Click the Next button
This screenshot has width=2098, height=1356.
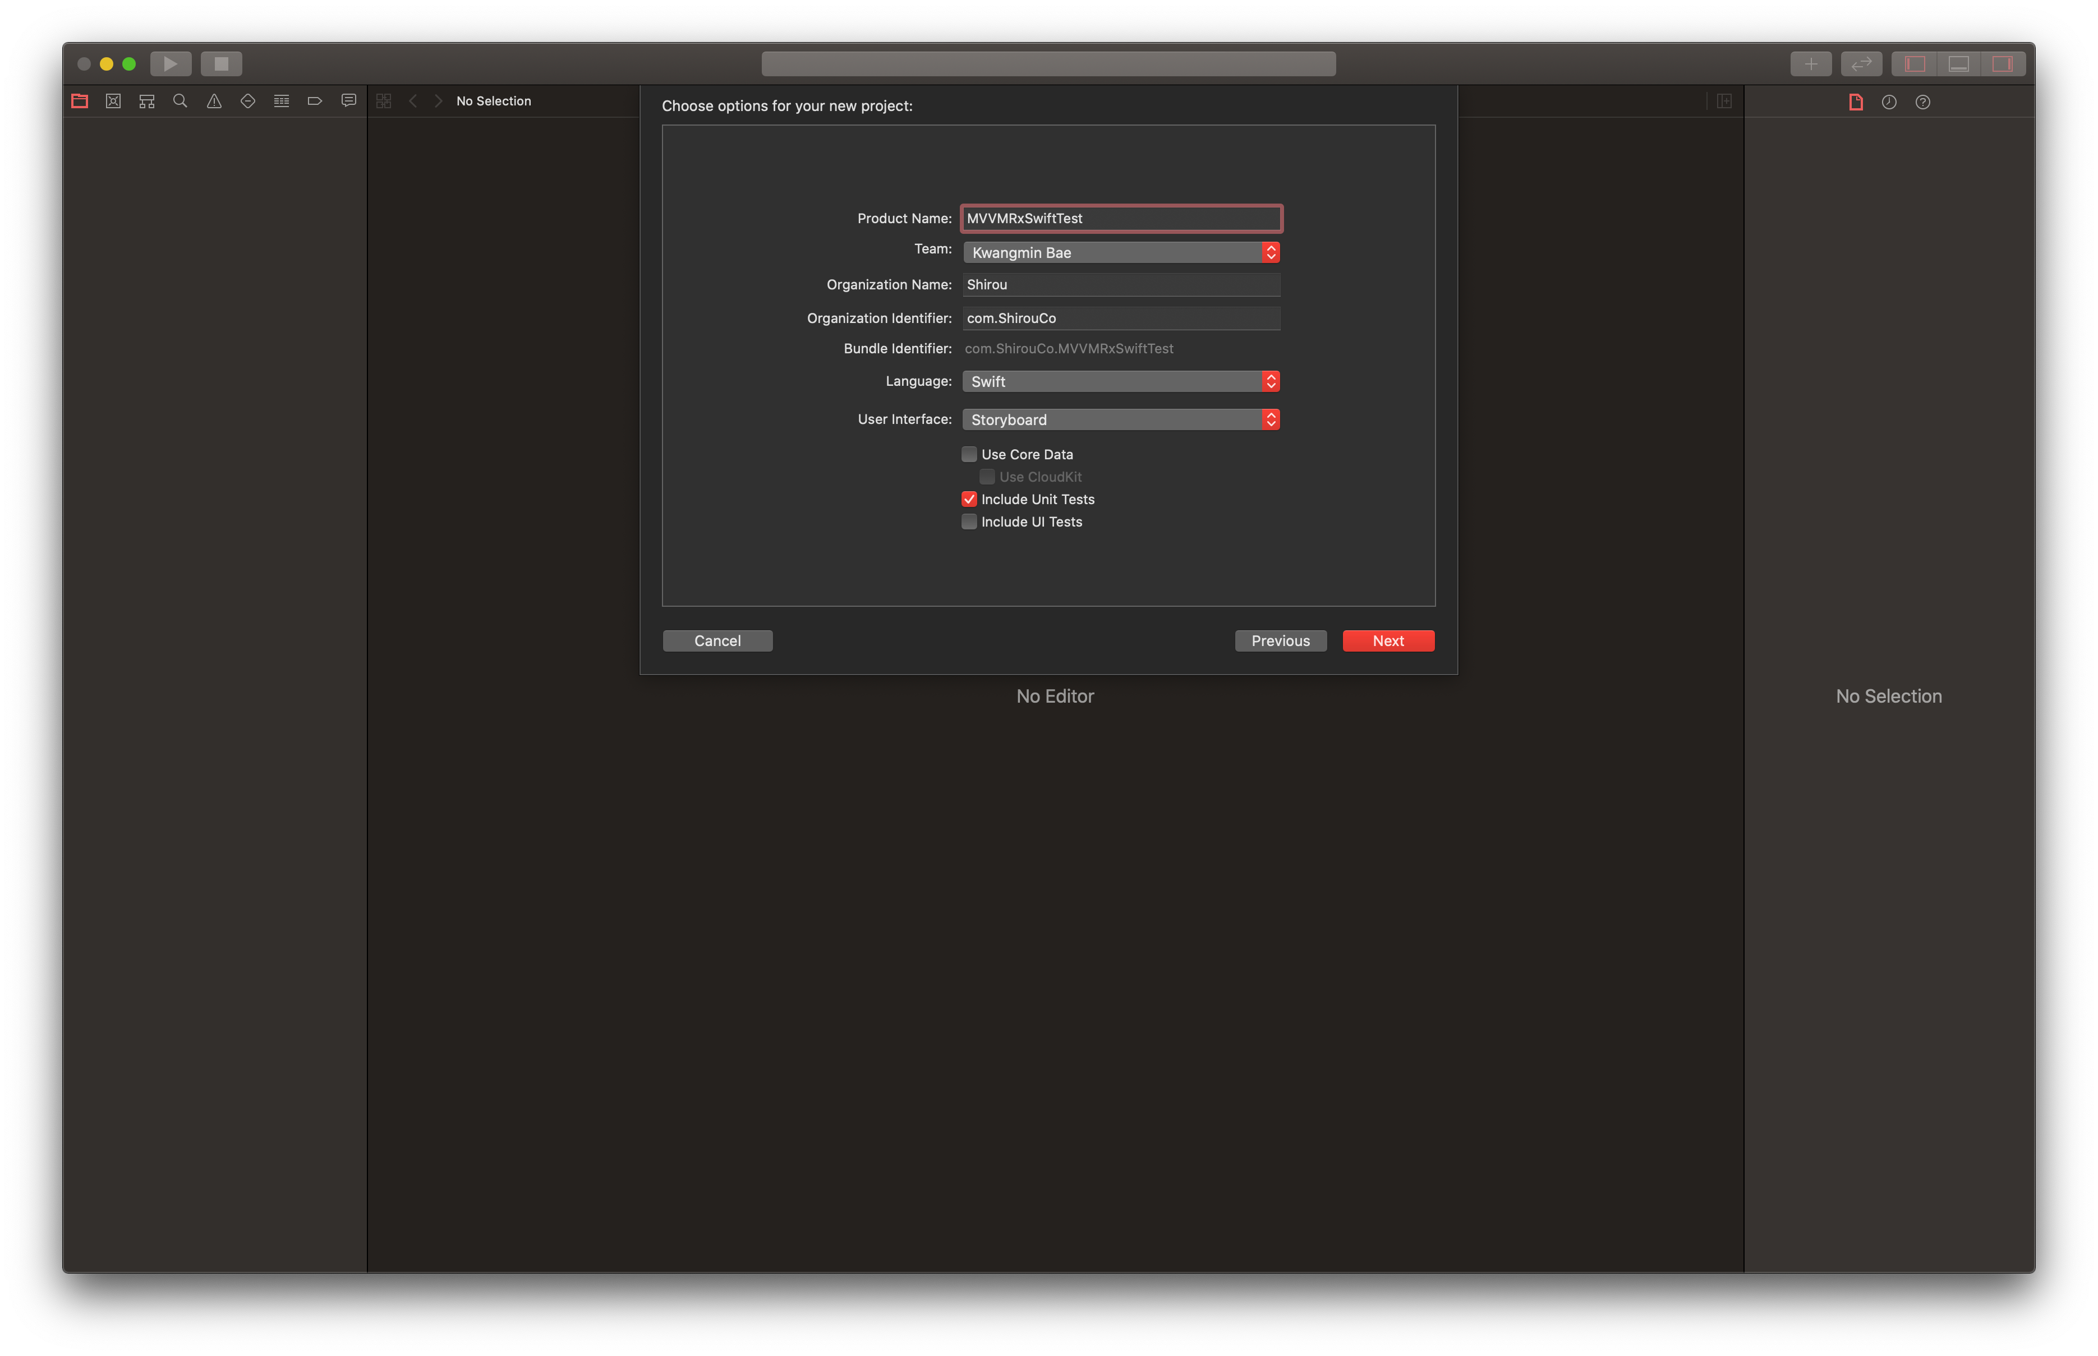coord(1387,641)
